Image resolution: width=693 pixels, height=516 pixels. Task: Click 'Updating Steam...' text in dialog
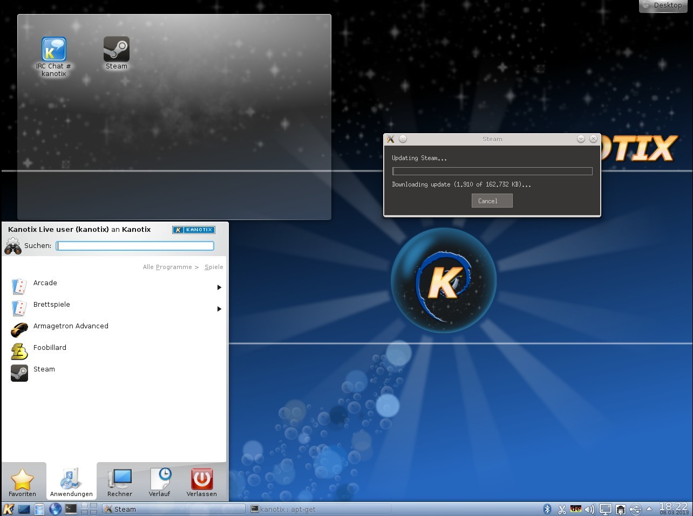point(419,158)
